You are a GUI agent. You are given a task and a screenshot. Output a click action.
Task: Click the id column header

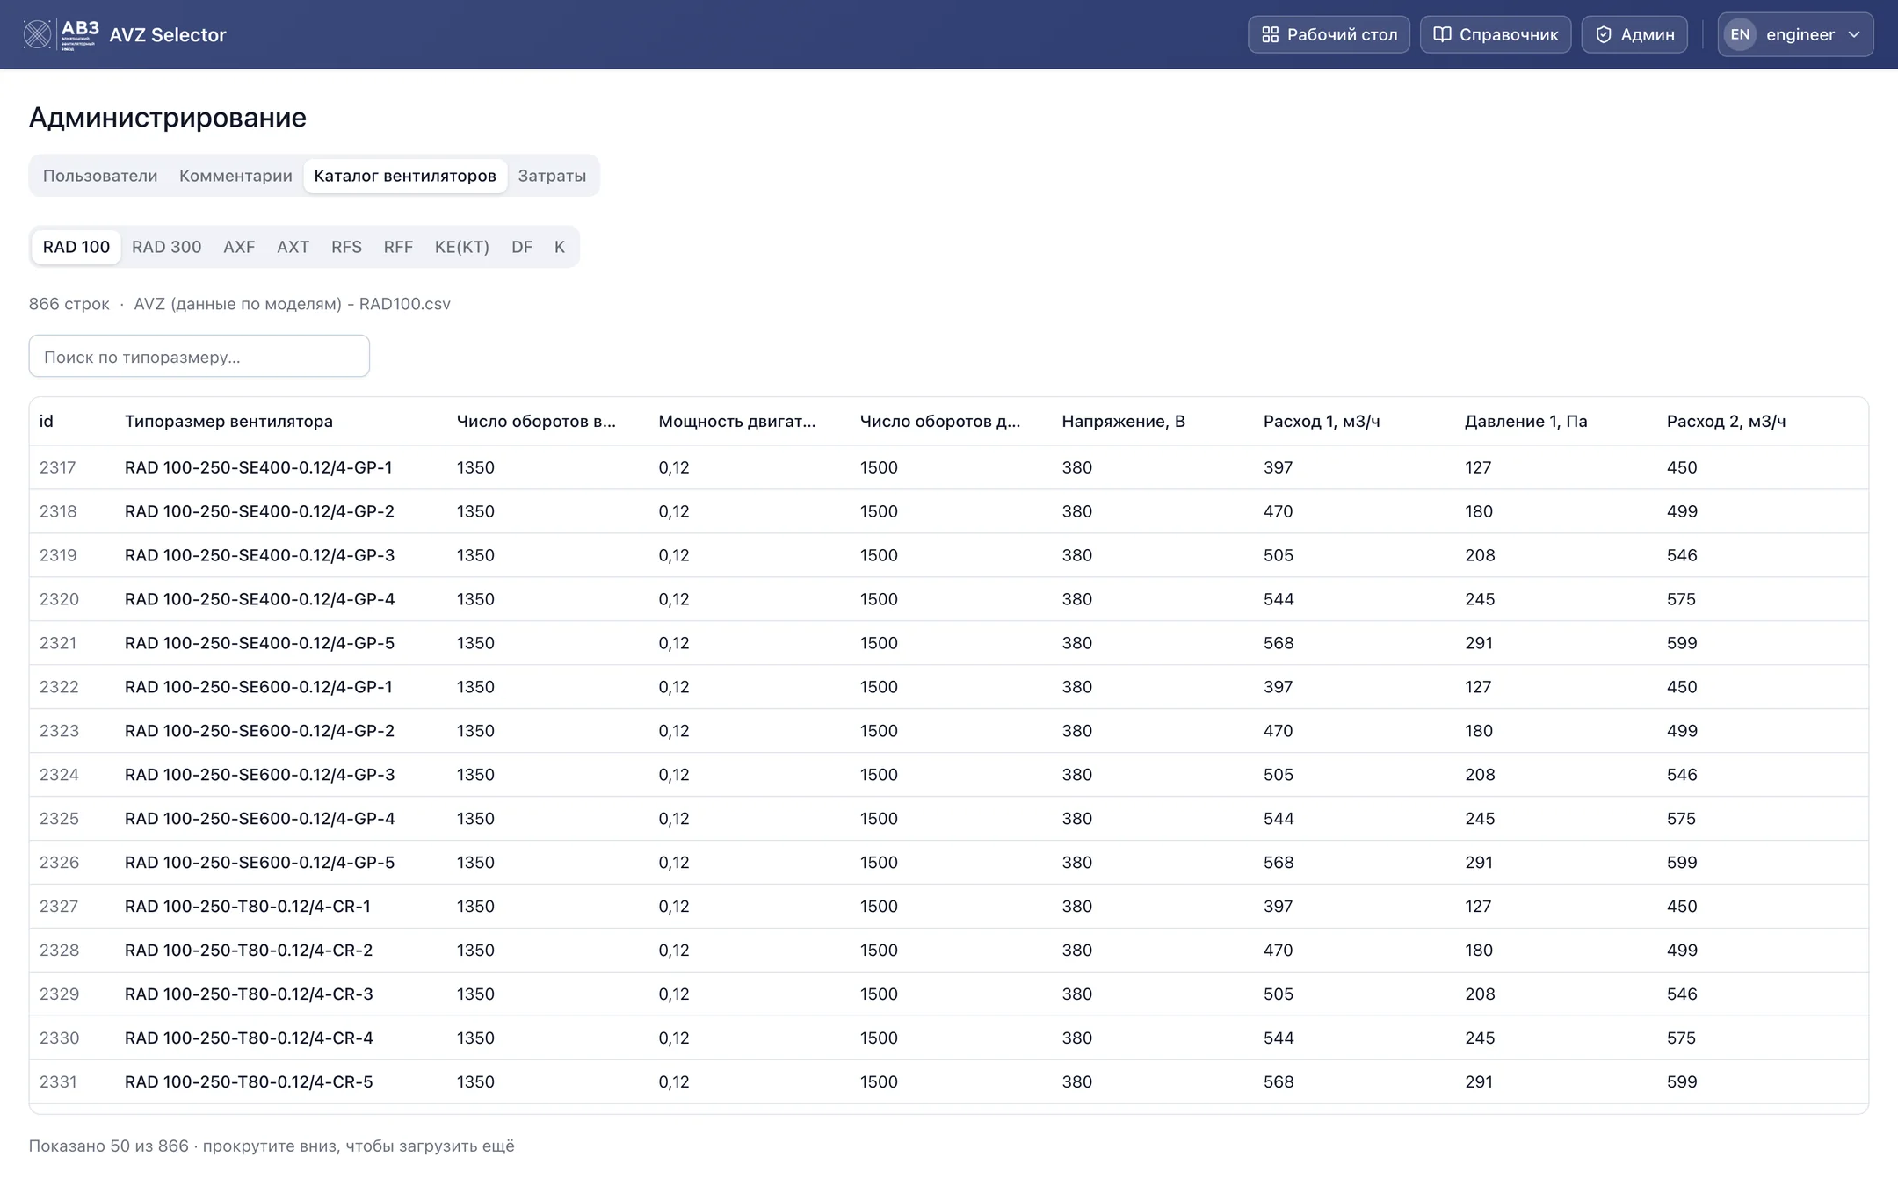tap(47, 421)
